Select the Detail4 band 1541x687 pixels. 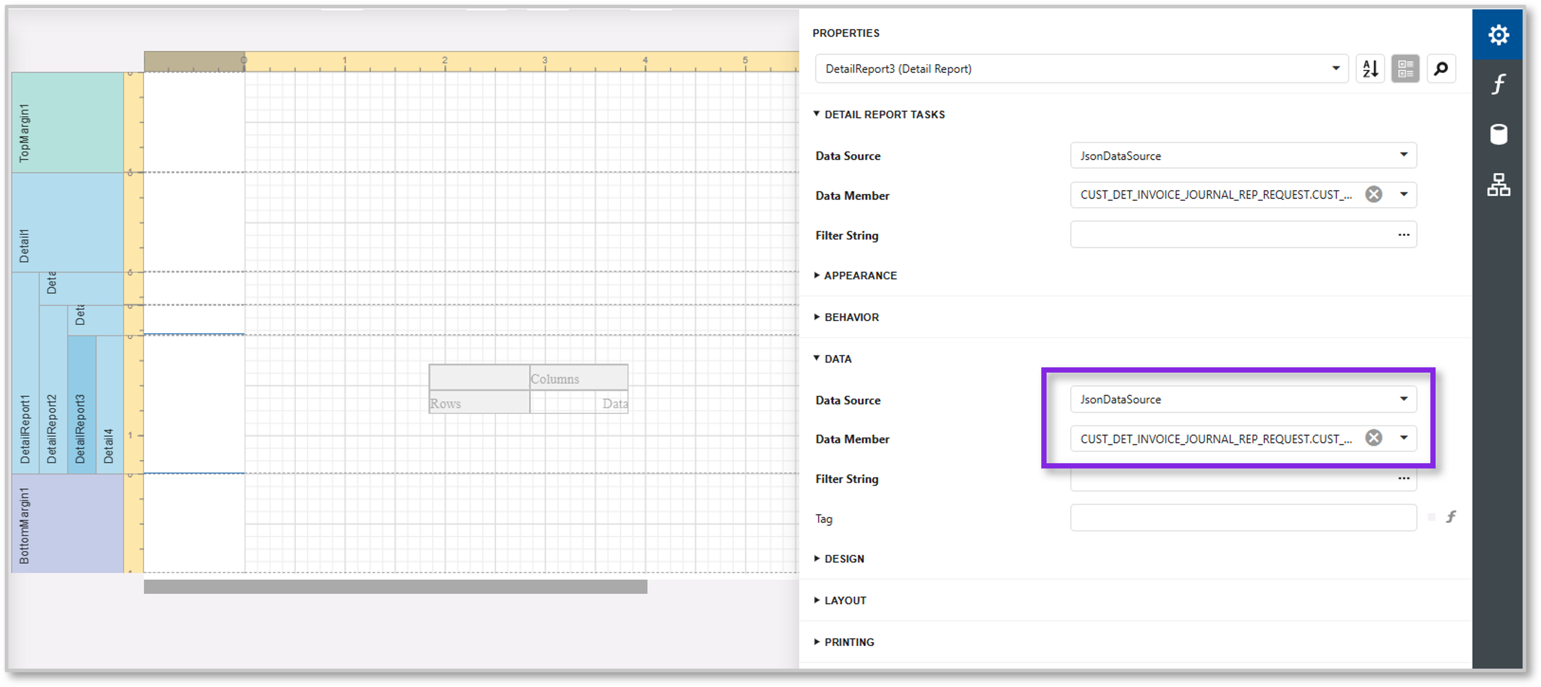point(110,405)
